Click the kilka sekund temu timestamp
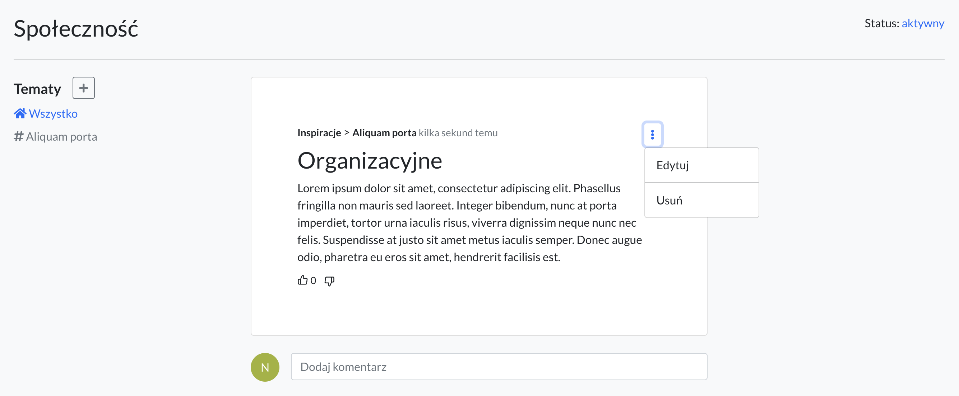 pos(458,133)
